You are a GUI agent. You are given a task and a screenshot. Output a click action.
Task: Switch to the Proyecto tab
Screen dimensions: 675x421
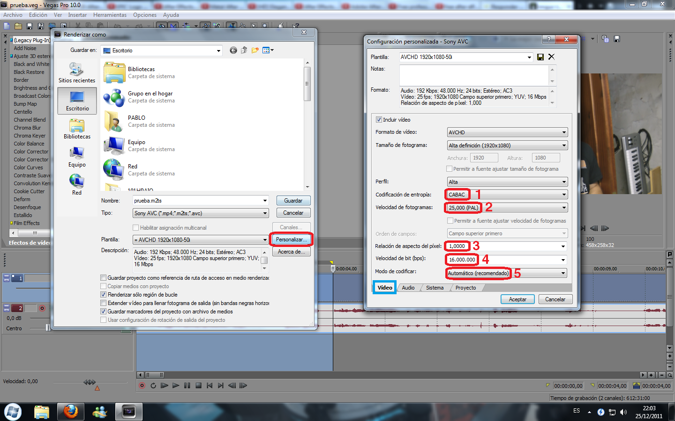tap(465, 288)
